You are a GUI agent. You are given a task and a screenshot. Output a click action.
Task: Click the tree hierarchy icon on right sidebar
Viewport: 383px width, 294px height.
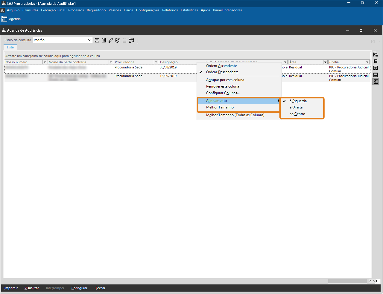(x=376, y=54)
